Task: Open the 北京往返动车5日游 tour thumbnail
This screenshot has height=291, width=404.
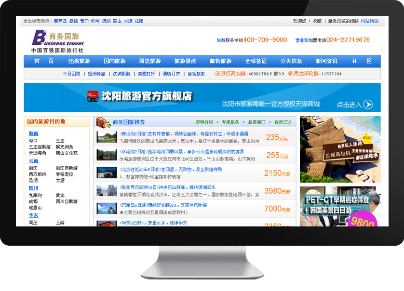Action: [x=107, y=172]
